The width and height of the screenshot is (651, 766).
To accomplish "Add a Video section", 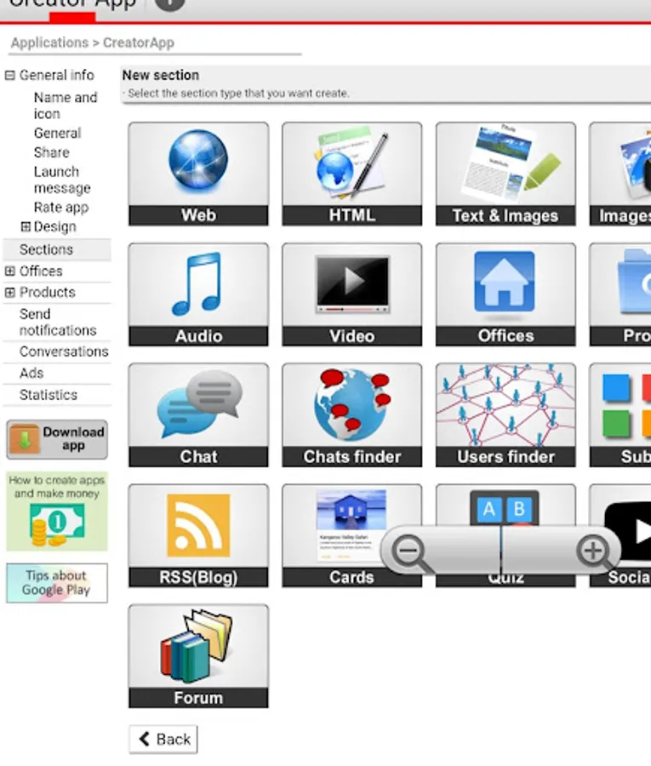I will click(x=351, y=294).
